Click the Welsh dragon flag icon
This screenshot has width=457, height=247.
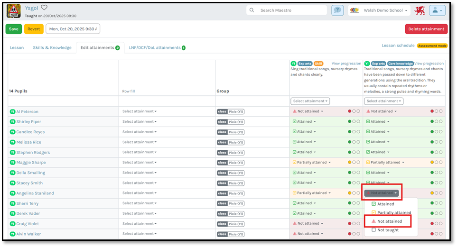coord(420,10)
